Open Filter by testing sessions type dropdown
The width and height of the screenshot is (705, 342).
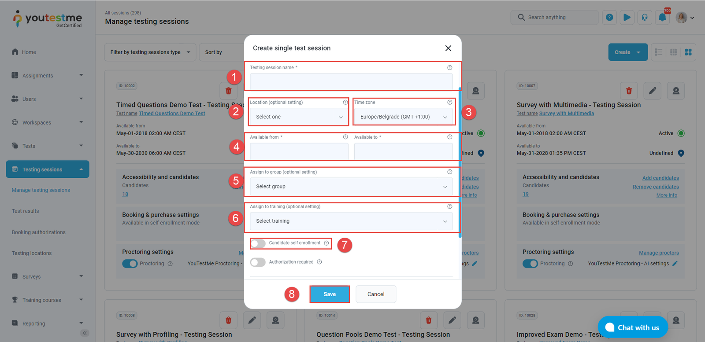150,52
